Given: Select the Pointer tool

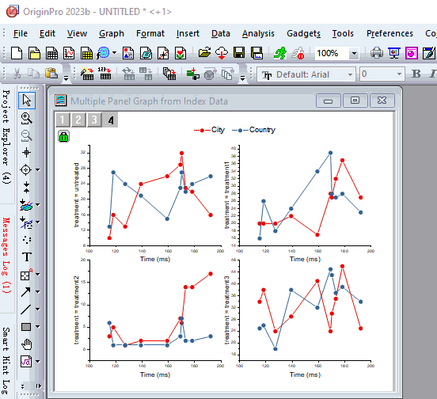Looking at the screenshot, I should (x=27, y=101).
